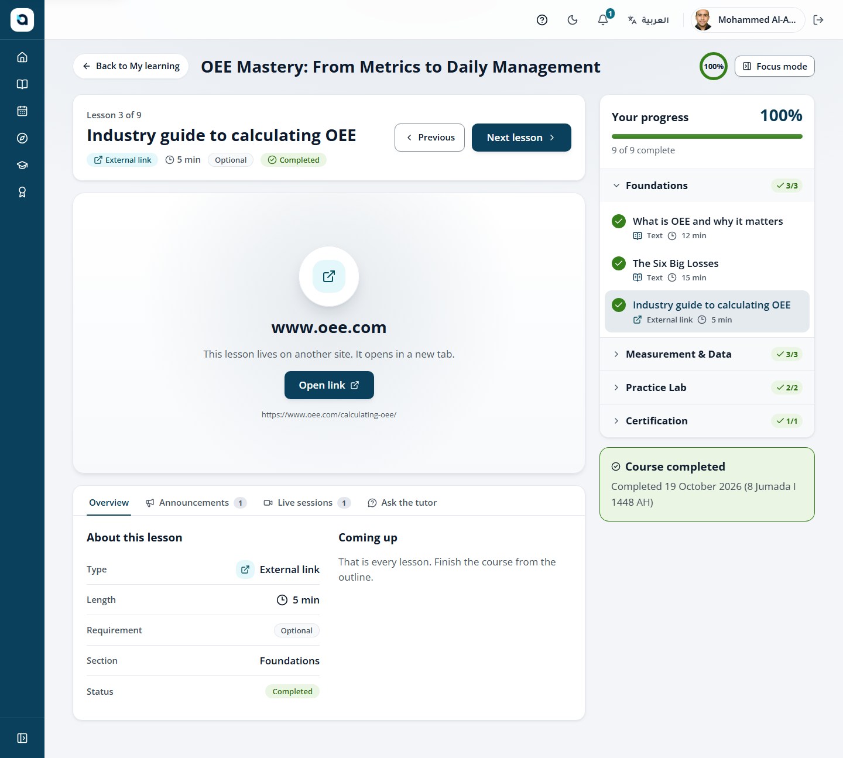Enable Focus mode
Viewport: 843px width, 758px height.
click(x=775, y=66)
